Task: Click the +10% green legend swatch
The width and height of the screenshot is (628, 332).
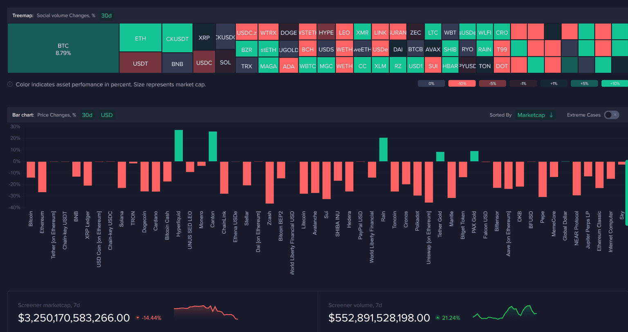Action: tap(615, 83)
